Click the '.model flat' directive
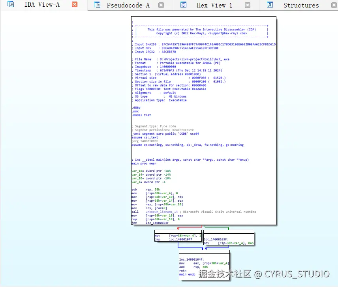The width and height of the screenshot is (338, 287). coord(141,115)
